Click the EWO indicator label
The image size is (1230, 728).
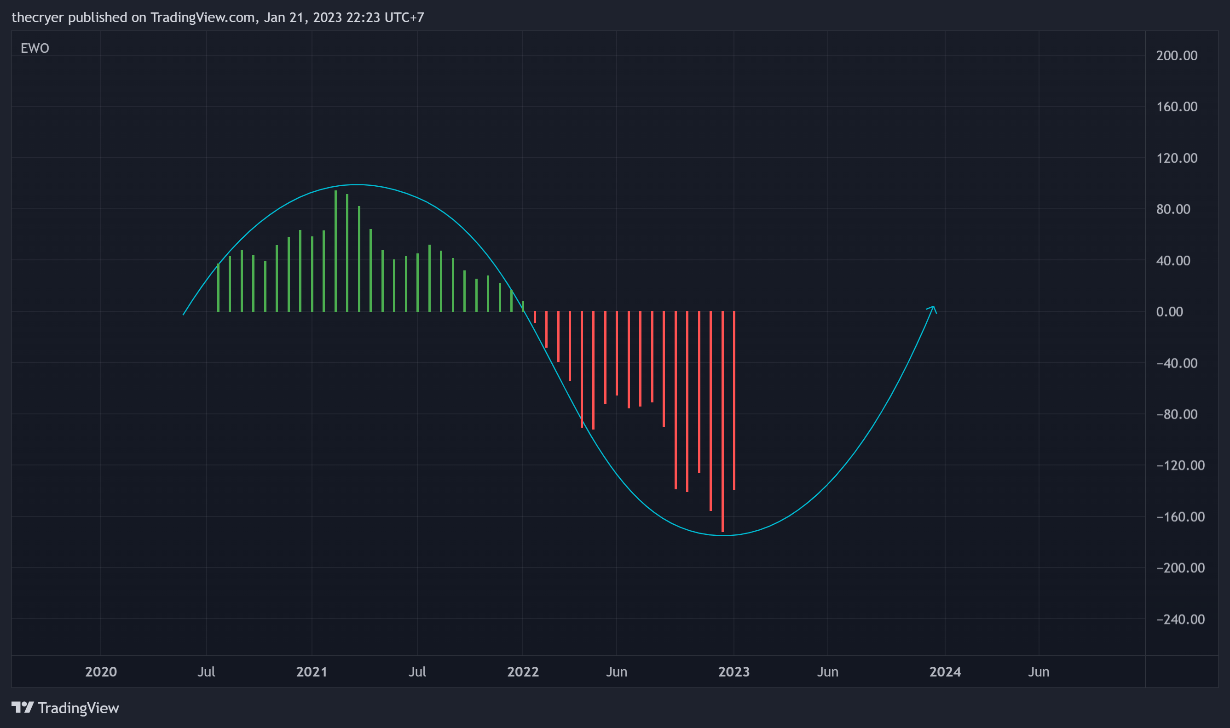click(x=35, y=48)
